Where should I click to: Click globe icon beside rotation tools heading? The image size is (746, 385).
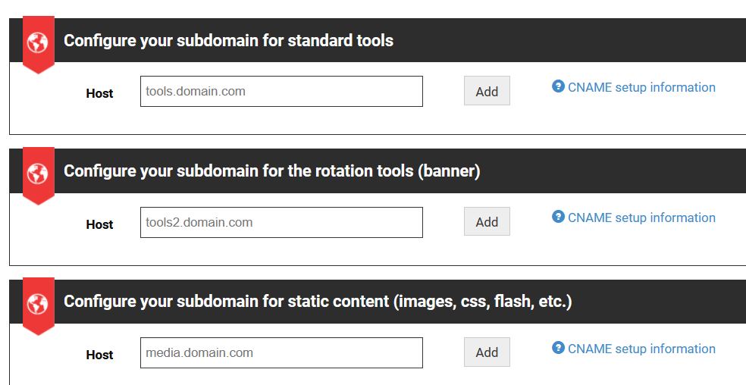[38, 174]
